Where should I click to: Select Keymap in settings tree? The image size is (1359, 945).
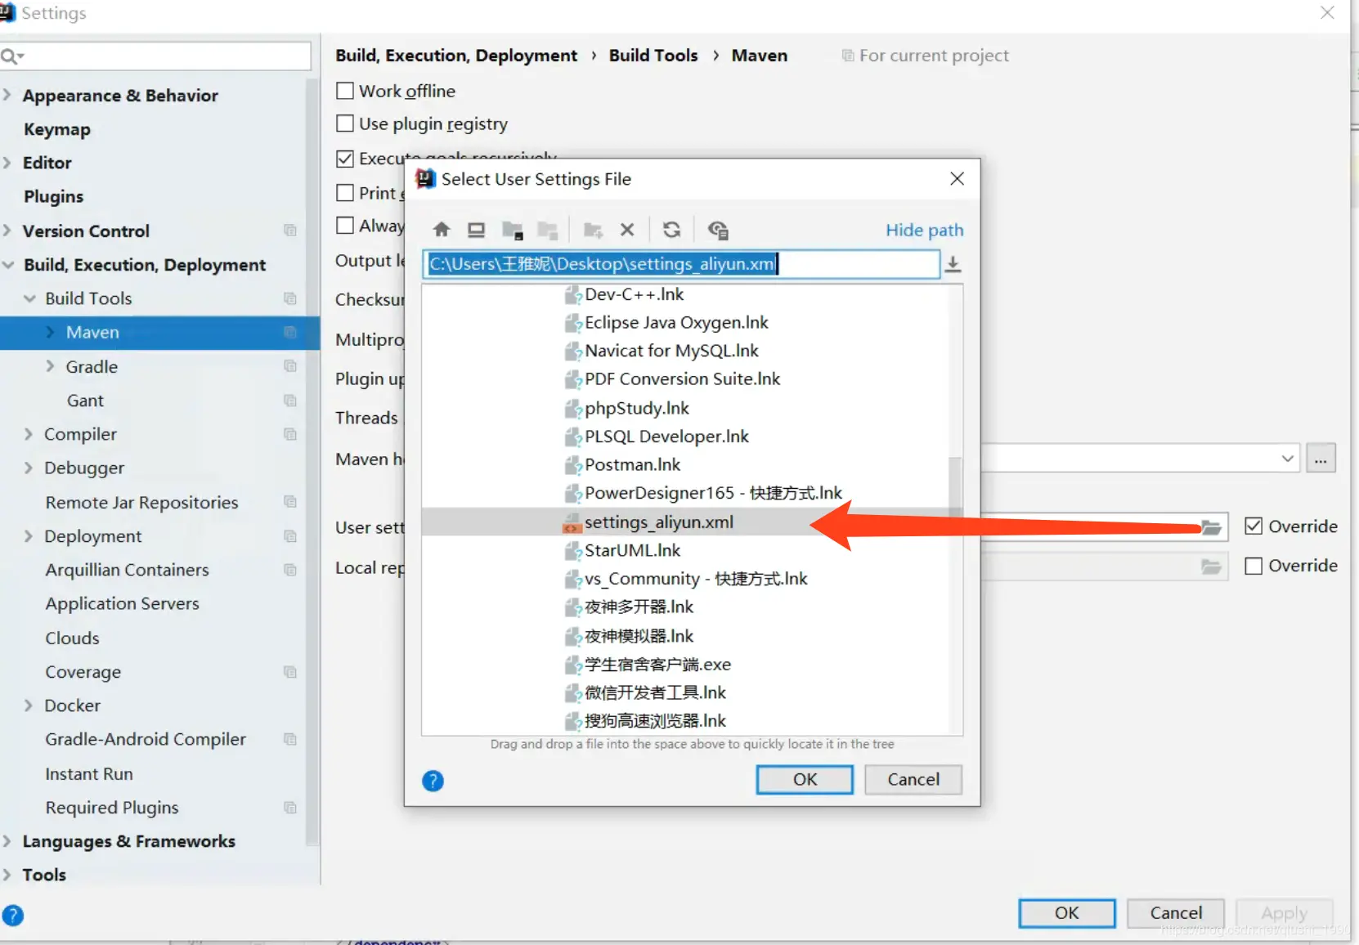[x=57, y=129]
